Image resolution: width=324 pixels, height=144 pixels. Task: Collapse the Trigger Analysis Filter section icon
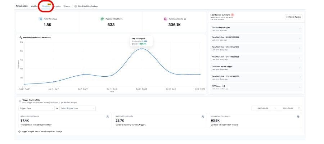20,101
